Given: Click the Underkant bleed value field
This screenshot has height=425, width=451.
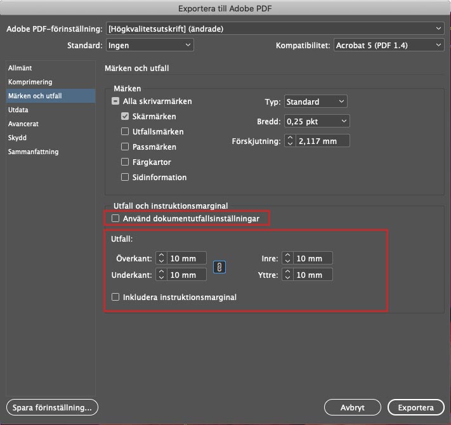Looking at the screenshot, I should 186,275.
